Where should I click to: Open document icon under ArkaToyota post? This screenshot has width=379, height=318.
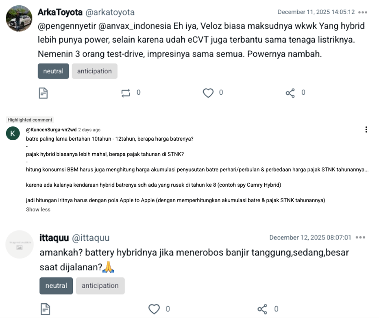pyautogui.click(x=43, y=93)
